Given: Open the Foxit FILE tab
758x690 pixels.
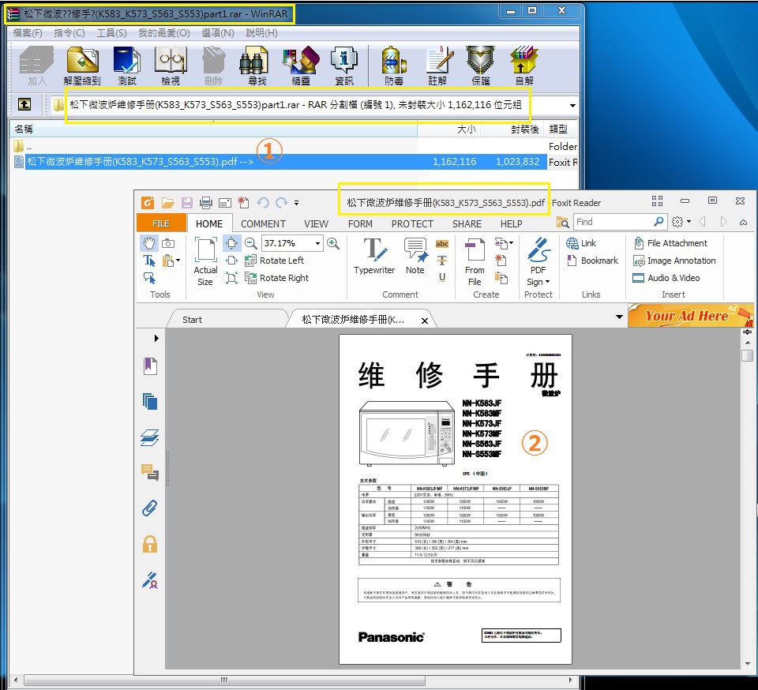Looking at the screenshot, I should pyautogui.click(x=161, y=223).
